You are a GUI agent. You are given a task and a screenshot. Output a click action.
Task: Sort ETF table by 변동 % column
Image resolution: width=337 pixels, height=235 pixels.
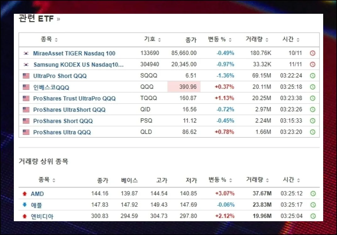pyautogui.click(x=220, y=39)
